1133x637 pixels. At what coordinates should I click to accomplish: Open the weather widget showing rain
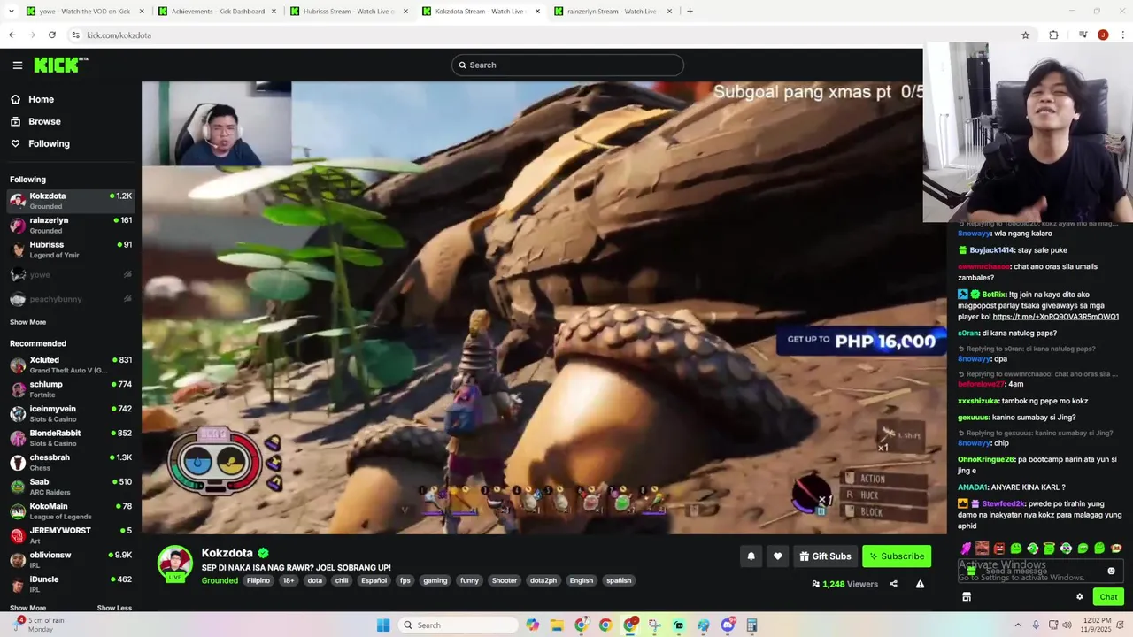point(40,625)
